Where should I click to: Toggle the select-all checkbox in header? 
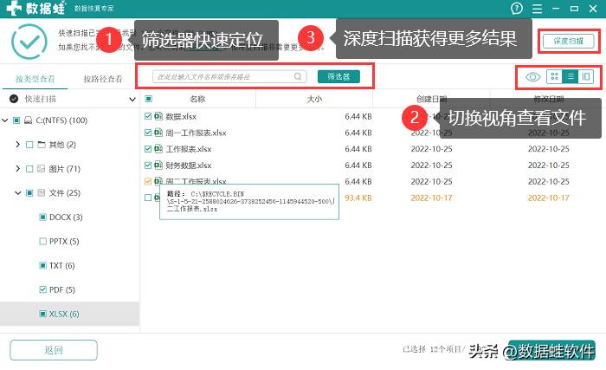pos(148,99)
